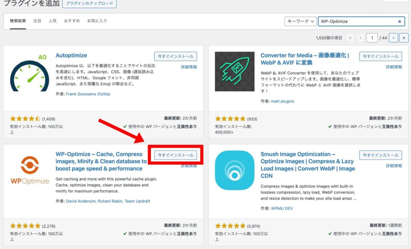
Task: Clear the search field with X icon
Action: 399,22
